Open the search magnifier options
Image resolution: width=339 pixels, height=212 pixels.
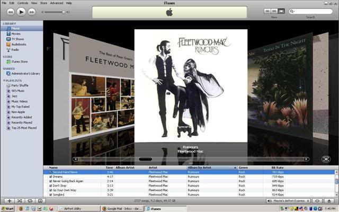pos(292,11)
